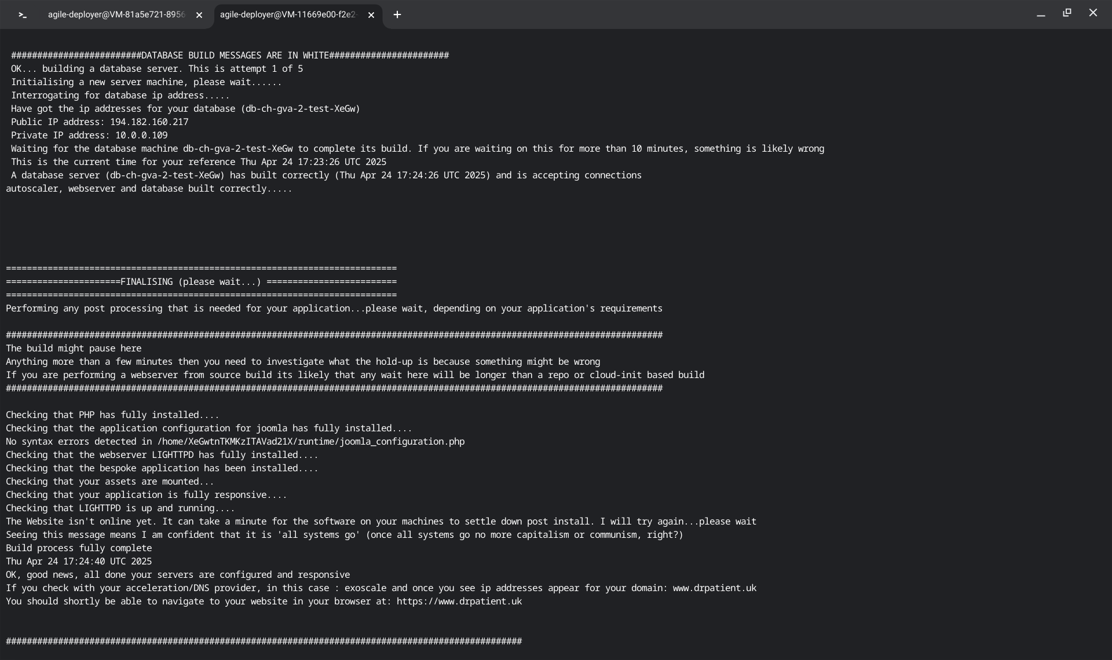This screenshot has width=1112, height=660.
Task: Click the public IP address 194.182.160.217
Action: [x=149, y=122]
